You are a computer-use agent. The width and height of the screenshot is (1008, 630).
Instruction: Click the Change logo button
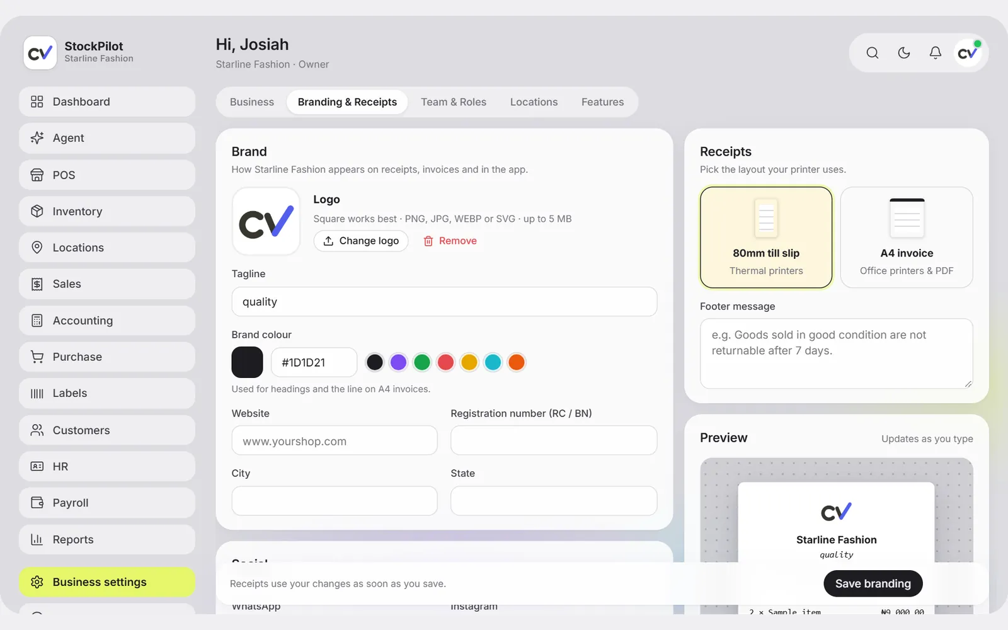tap(361, 241)
